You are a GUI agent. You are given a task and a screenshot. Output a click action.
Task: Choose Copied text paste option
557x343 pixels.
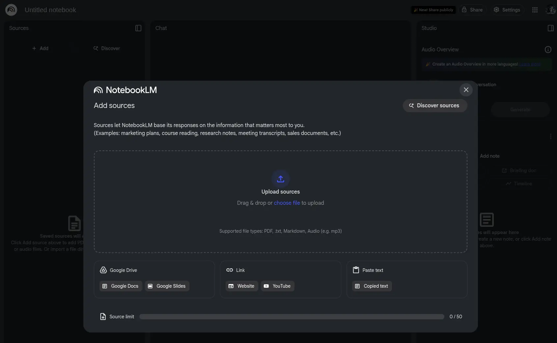point(372,286)
